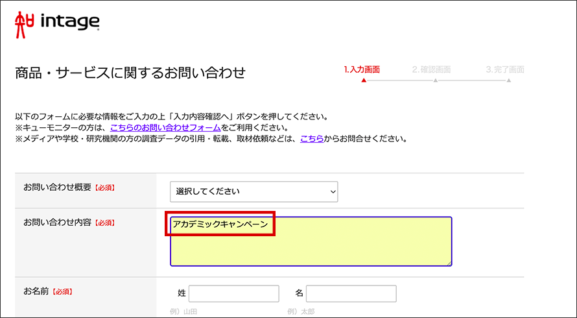Click the red triangle under 1.入力画面
This screenshot has width=577, height=318.
pyautogui.click(x=364, y=80)
